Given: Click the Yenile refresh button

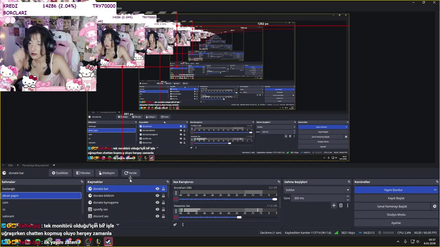Looking at the screenshot, I should pos(130,173).
